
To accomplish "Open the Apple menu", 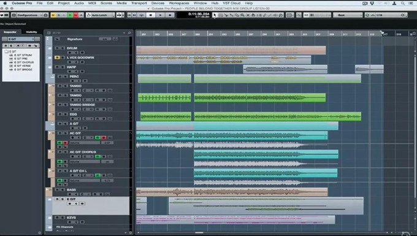I will (x=5, y=3).
